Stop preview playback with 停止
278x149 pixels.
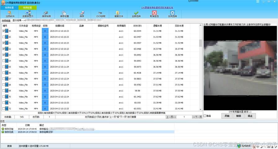(x=250, y=116)
